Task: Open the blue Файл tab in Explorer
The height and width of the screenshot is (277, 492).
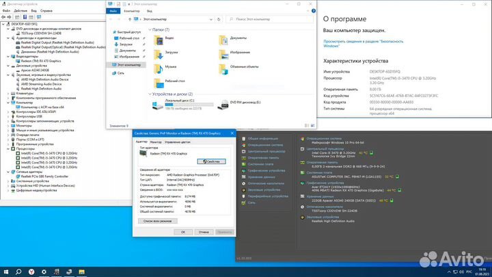Action: [113, 11]
